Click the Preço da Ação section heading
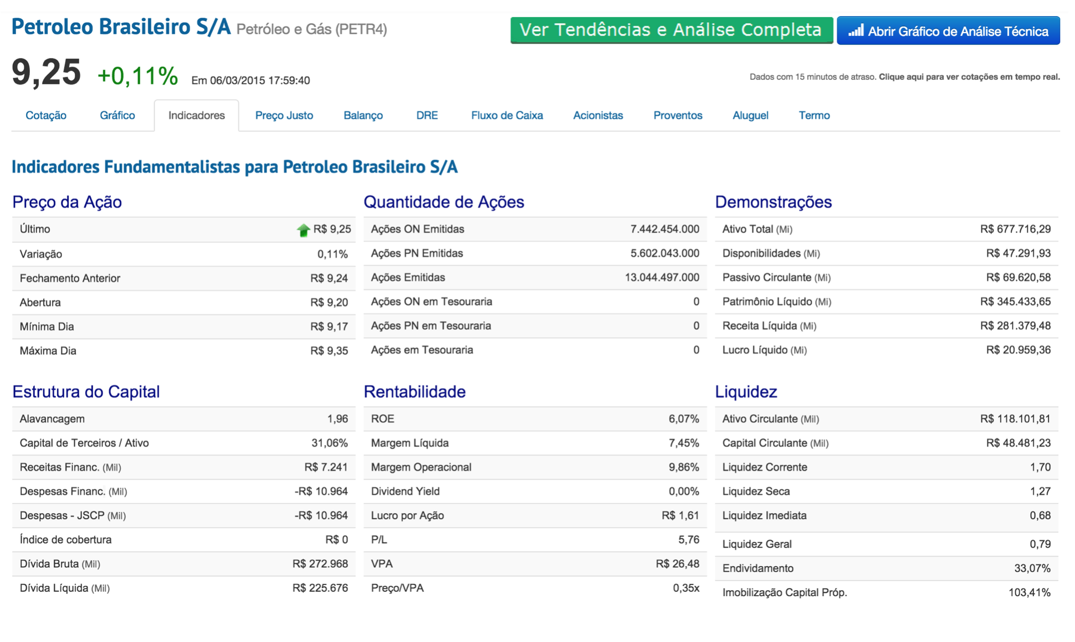The height and width of the screenshot is (642, 1075). [x=67, y=202]
